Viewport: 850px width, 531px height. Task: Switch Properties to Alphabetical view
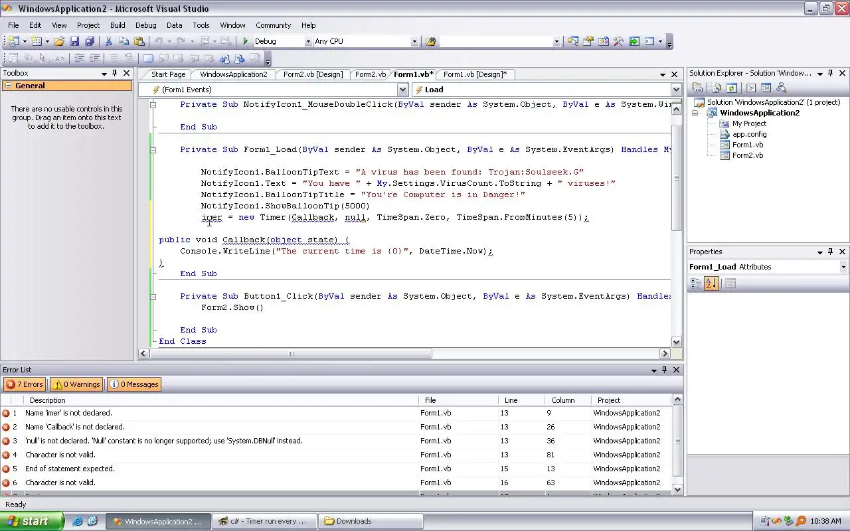coord(711,283)
